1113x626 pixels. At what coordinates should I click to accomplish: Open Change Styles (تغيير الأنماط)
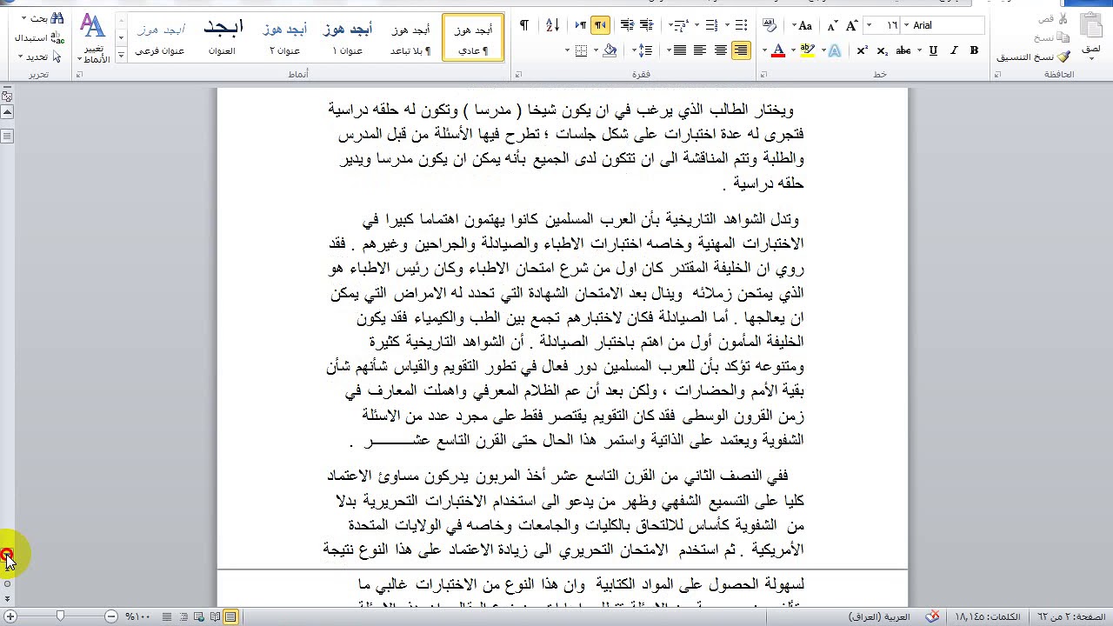[92, 38]
